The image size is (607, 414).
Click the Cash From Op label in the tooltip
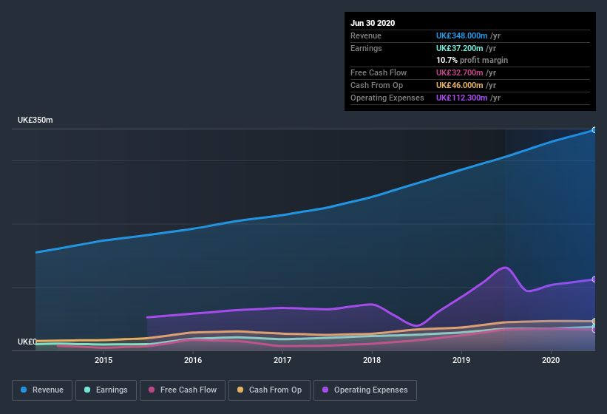(376, 85)
